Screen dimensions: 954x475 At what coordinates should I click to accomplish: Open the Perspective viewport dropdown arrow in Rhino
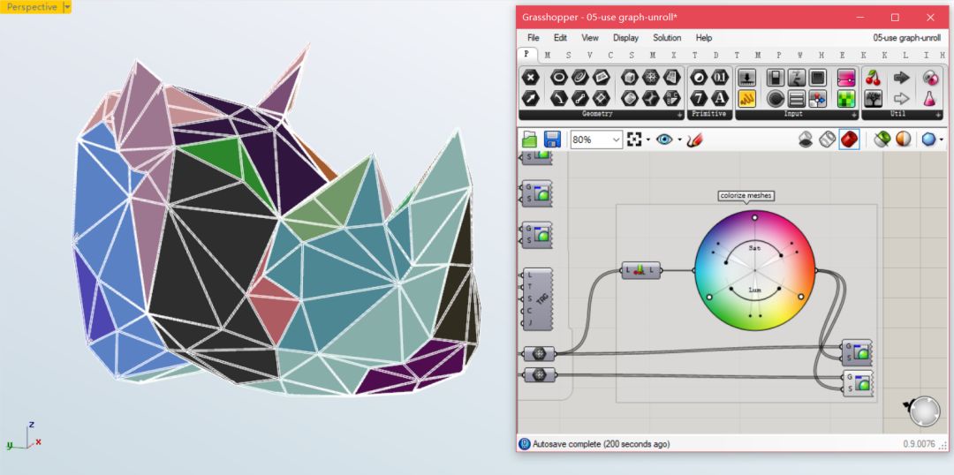pyautogui.click(x=67, y=7)
